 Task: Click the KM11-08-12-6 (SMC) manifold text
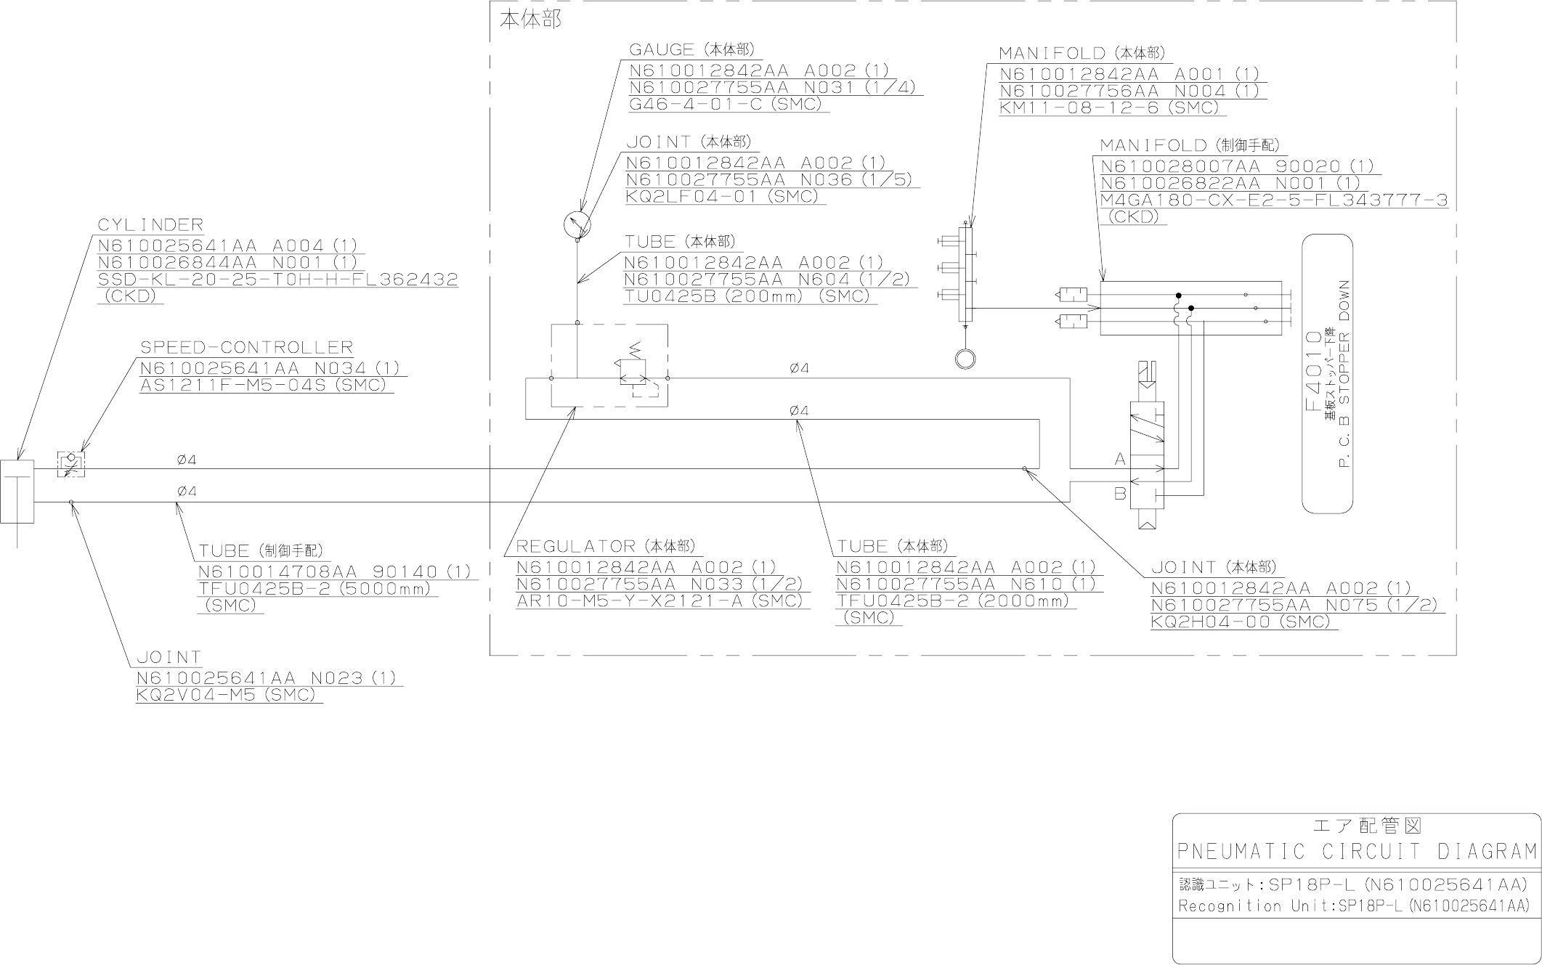click(1108, 107)
